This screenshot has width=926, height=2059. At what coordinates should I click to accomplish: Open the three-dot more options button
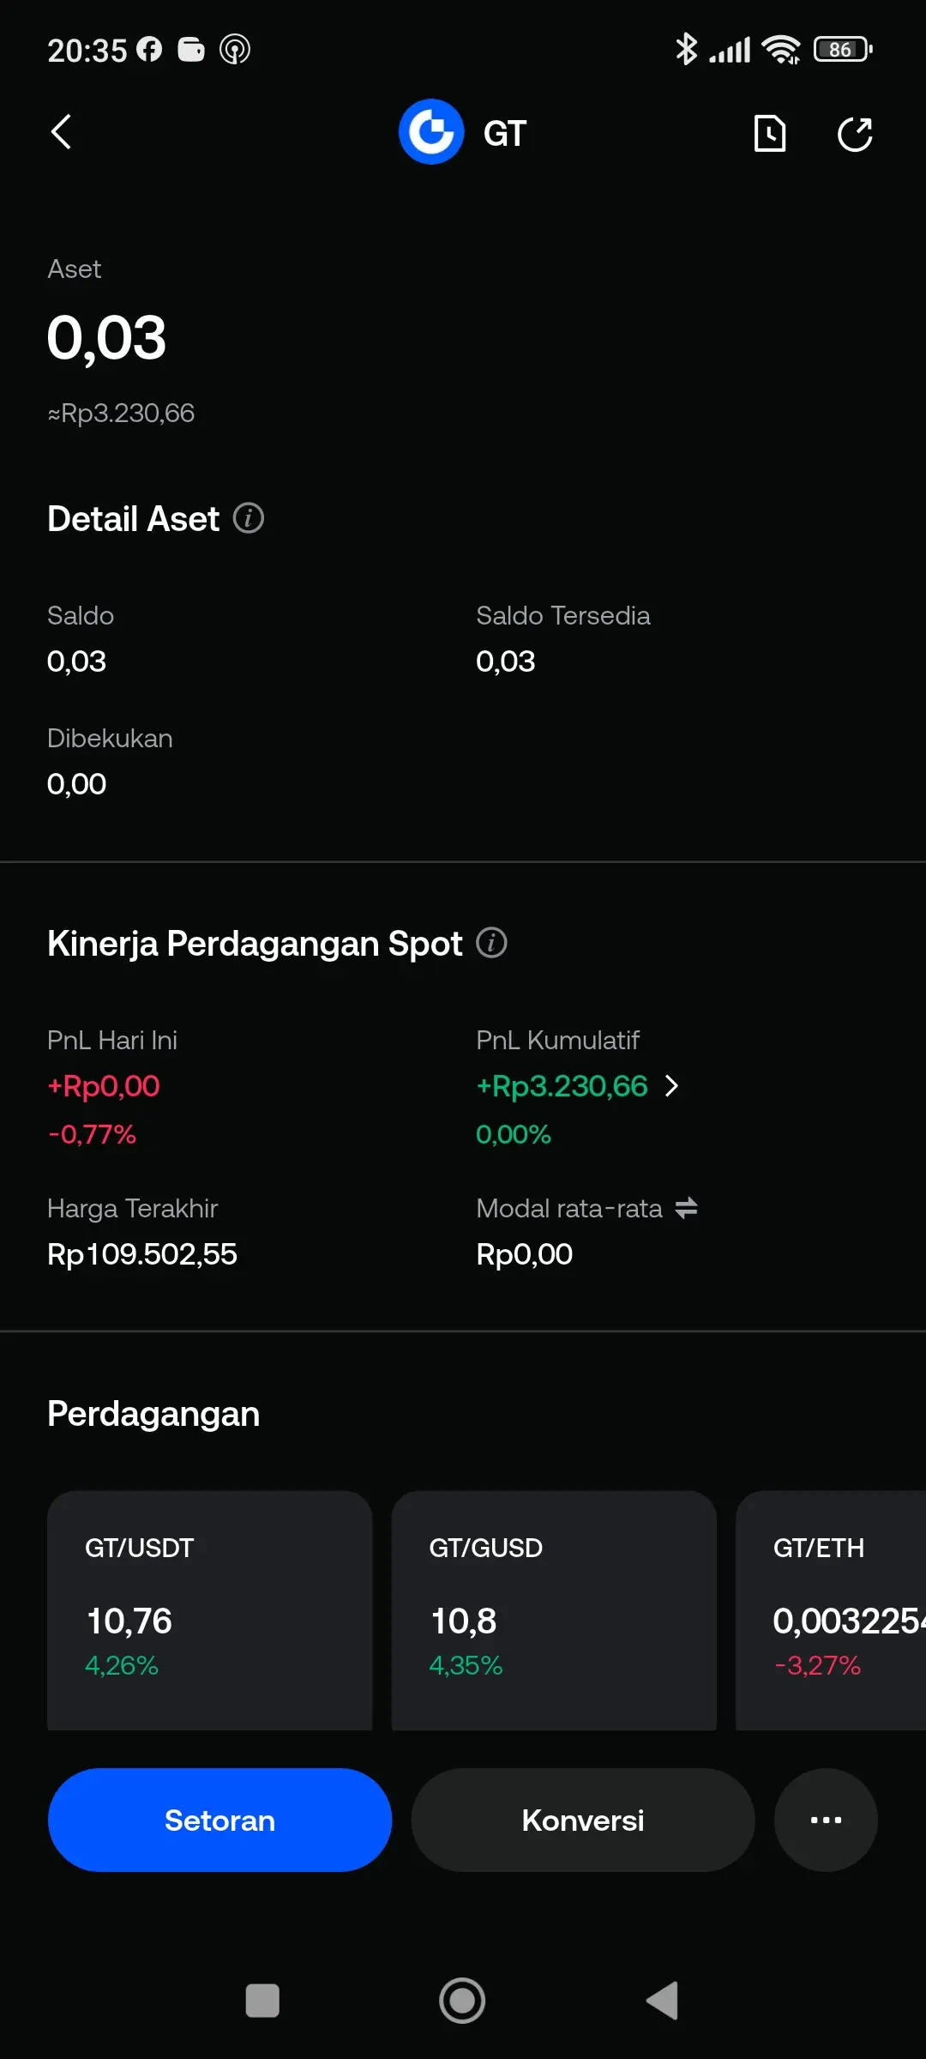tap(826, 1820)
